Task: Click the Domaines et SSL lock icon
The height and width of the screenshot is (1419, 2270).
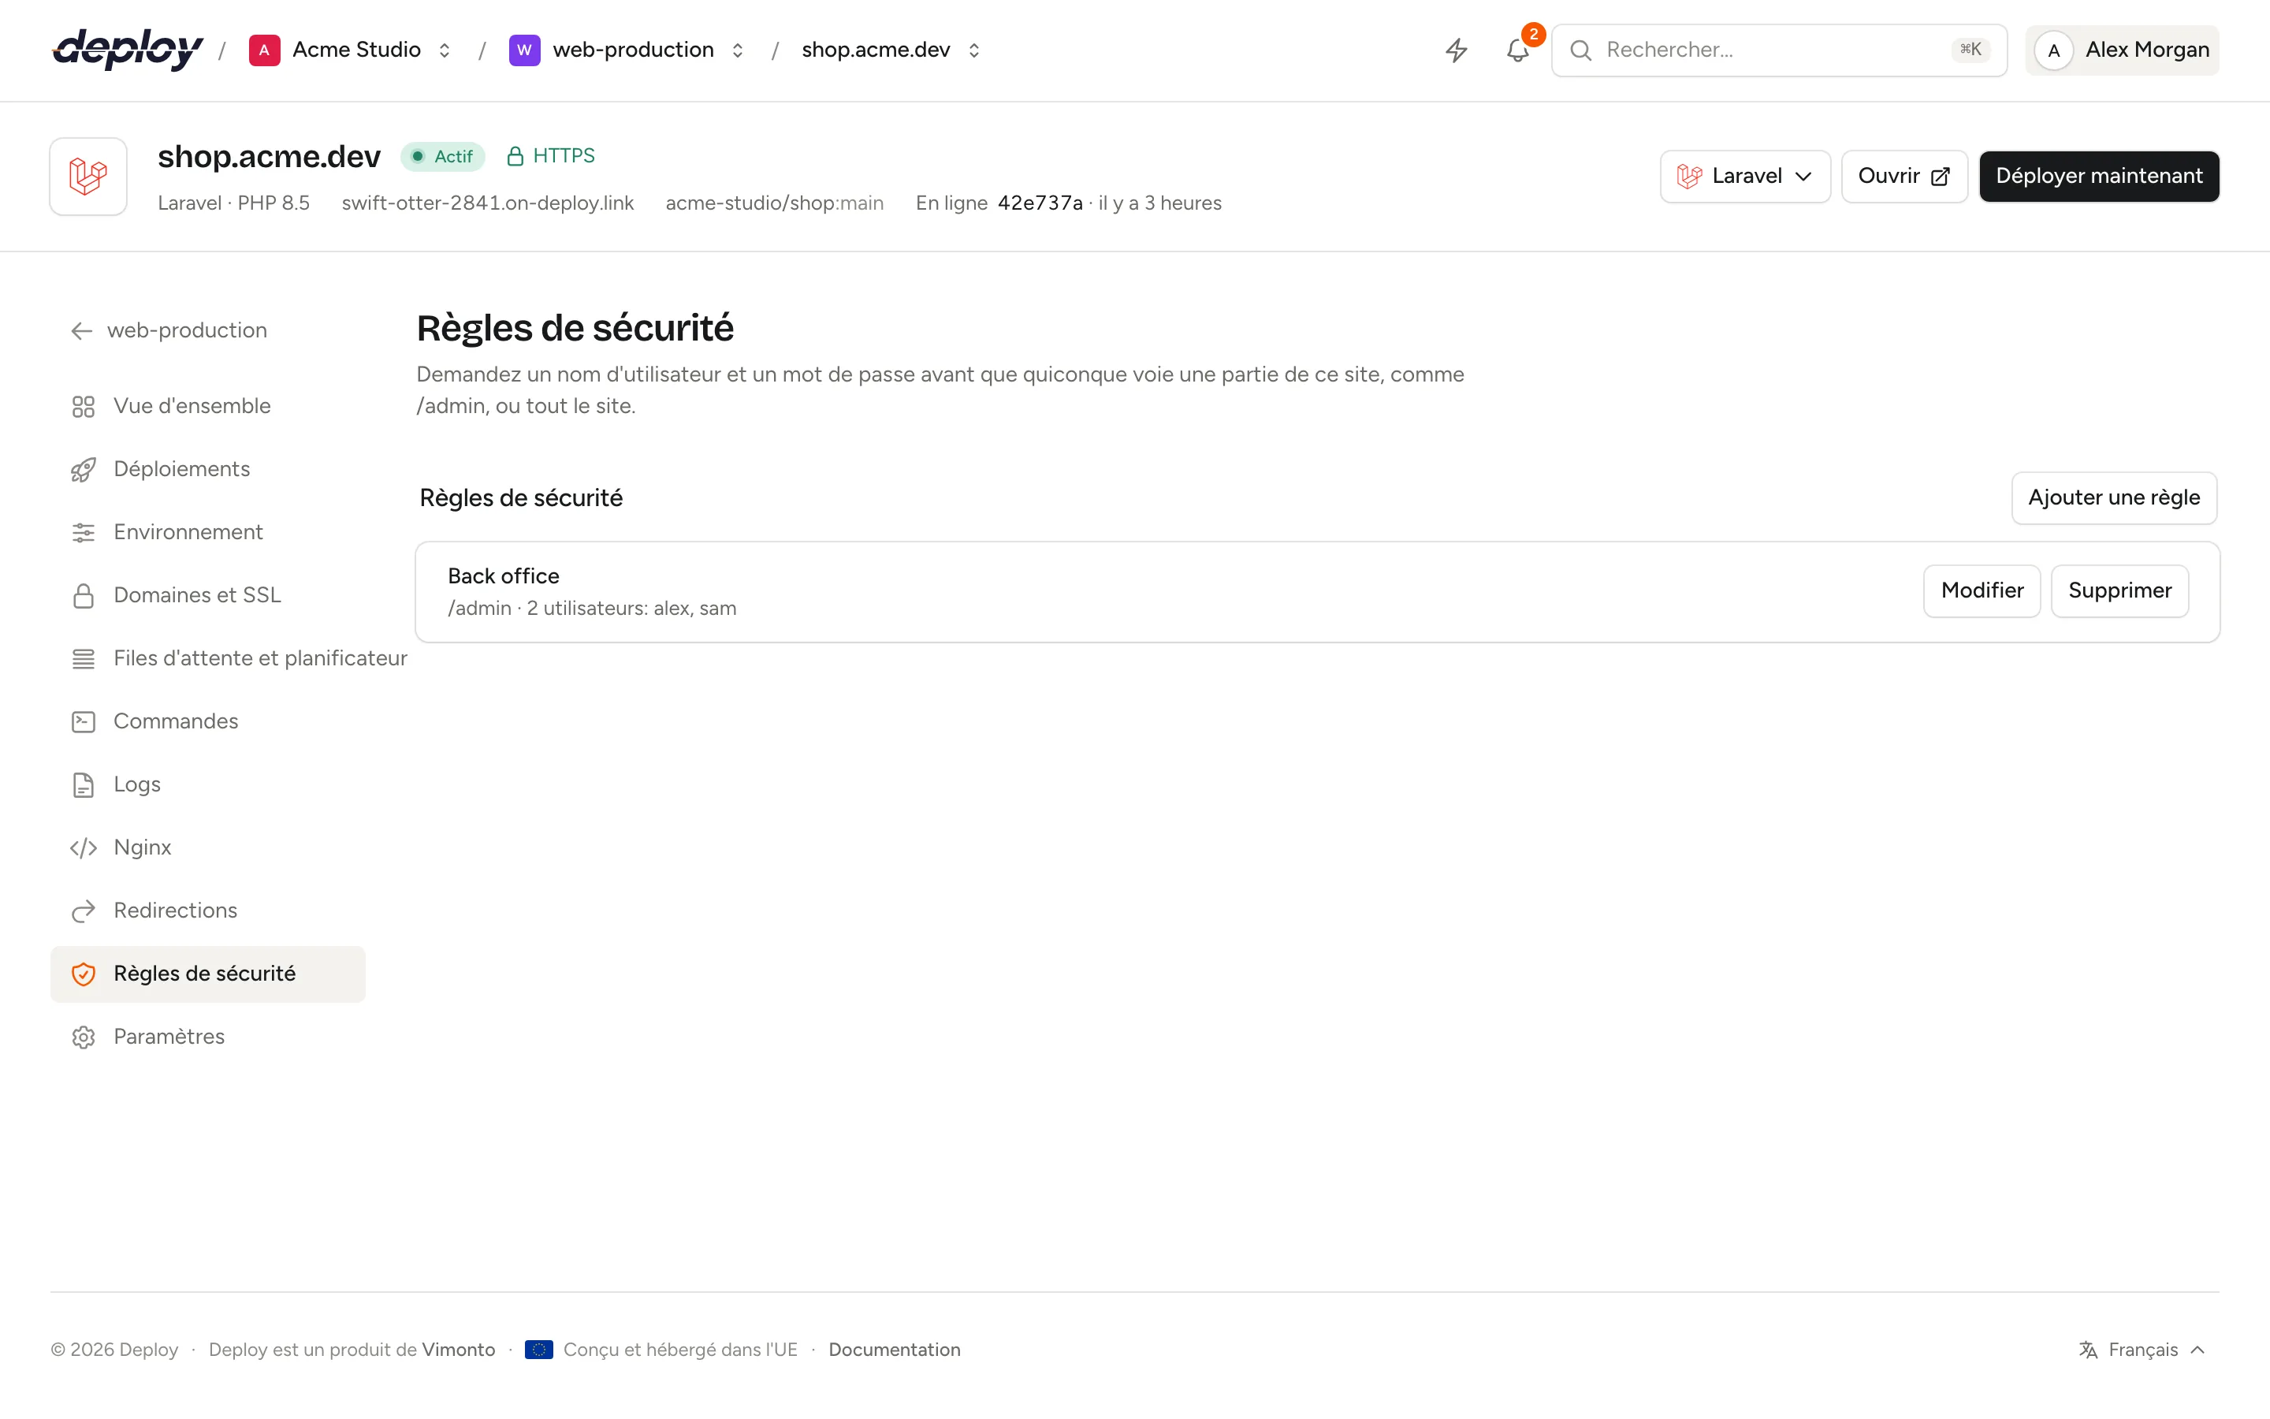Action: (x=84, y=595)
